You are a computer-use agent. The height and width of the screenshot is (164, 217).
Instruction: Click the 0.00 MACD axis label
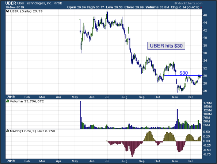tap(206, 141)
